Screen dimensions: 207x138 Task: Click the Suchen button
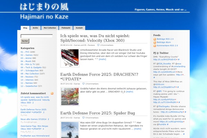click(x=25, y=41)
